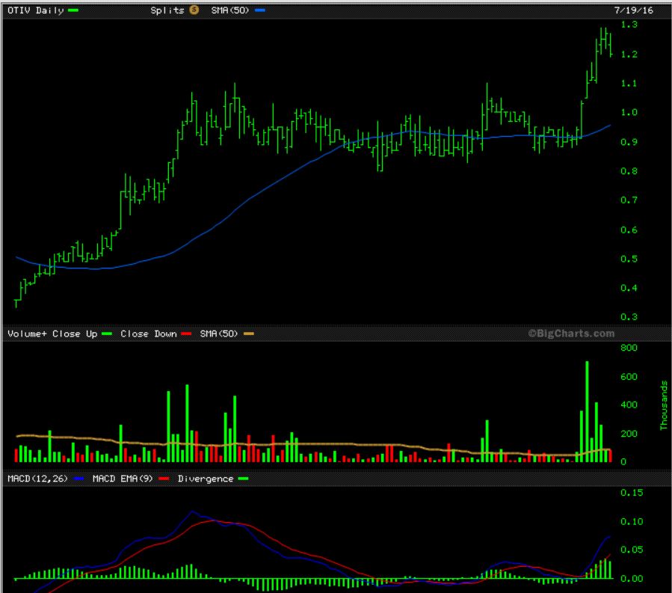Image resolution: width=672 pixels, height=593 pixels.
Task: Click the tallest green volume bar
Action: click(x=587, y=411)
